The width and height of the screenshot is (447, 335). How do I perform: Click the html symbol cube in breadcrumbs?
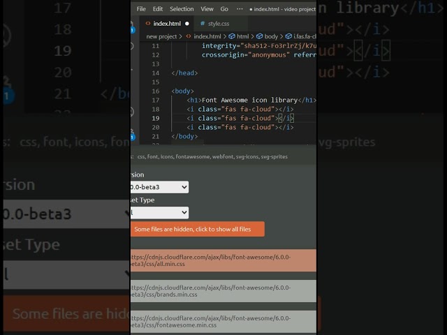pyautogui.click(x=232, y=36)
